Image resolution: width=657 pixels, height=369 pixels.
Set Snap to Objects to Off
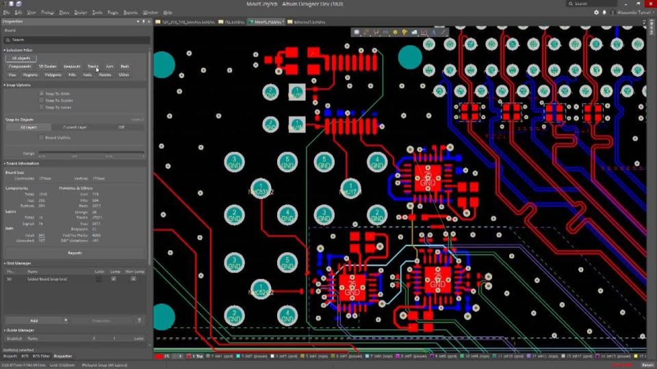[x=122, y=127]
